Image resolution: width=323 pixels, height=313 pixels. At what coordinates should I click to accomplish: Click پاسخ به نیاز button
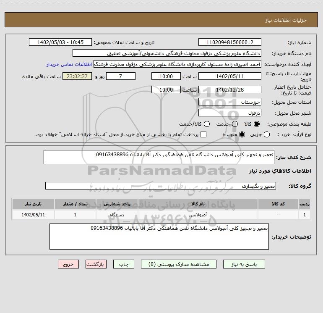[x=244, y=264]
